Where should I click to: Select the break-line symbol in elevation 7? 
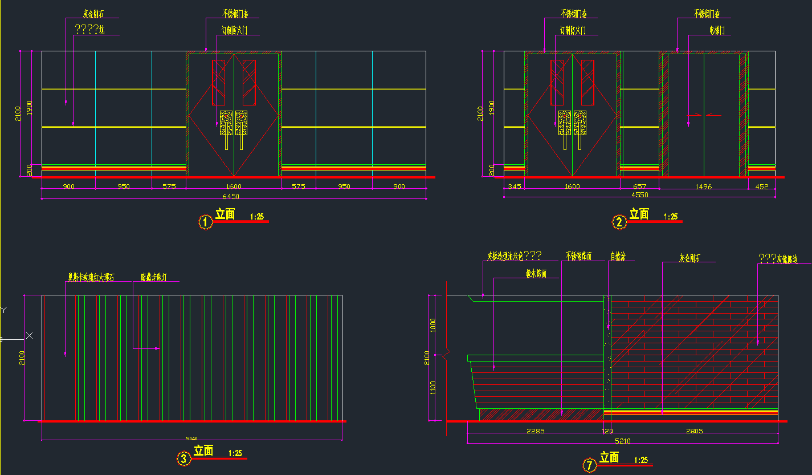coord(447,356)
